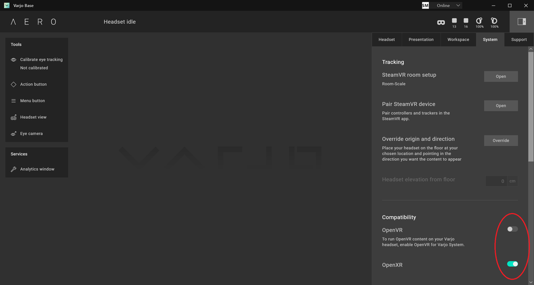The width and height of the screenshot is (534, 285).
Task: Click the left controller battery icon
Action: [x=479, y=21]
